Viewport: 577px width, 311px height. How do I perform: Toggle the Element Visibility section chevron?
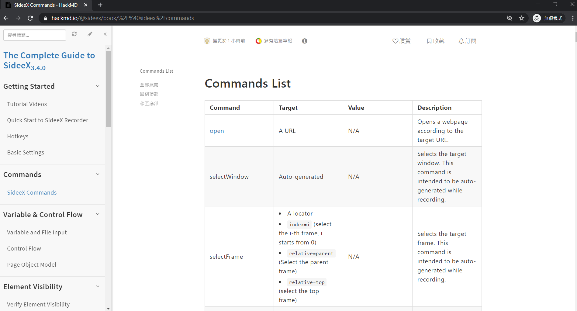98,287
